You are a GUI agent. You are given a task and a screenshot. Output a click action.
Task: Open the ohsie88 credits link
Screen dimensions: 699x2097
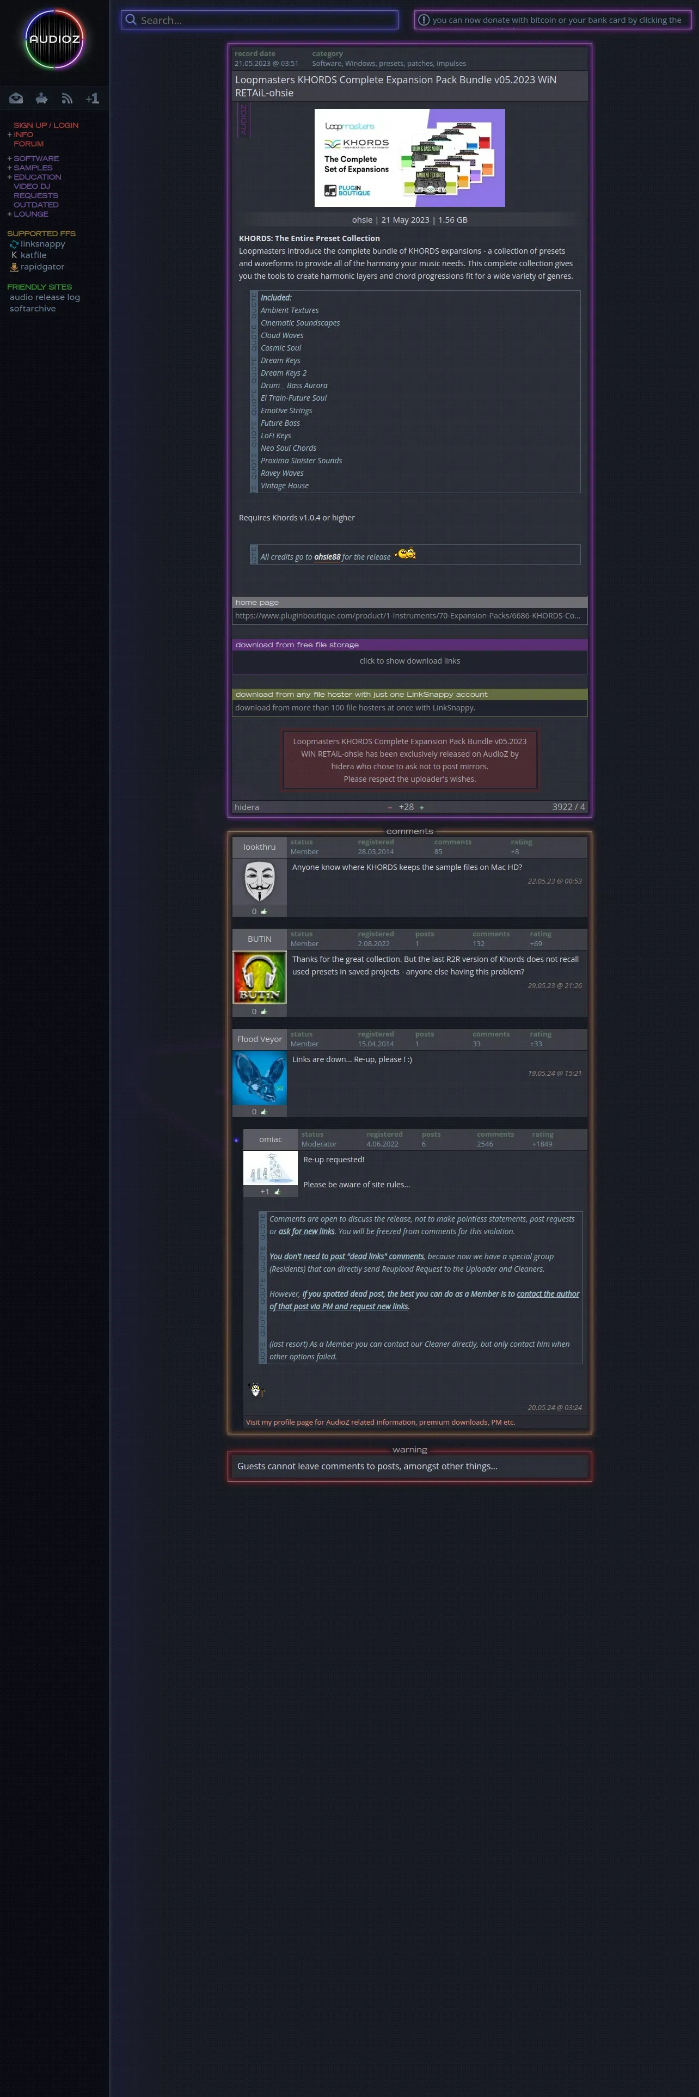point(327,557)
